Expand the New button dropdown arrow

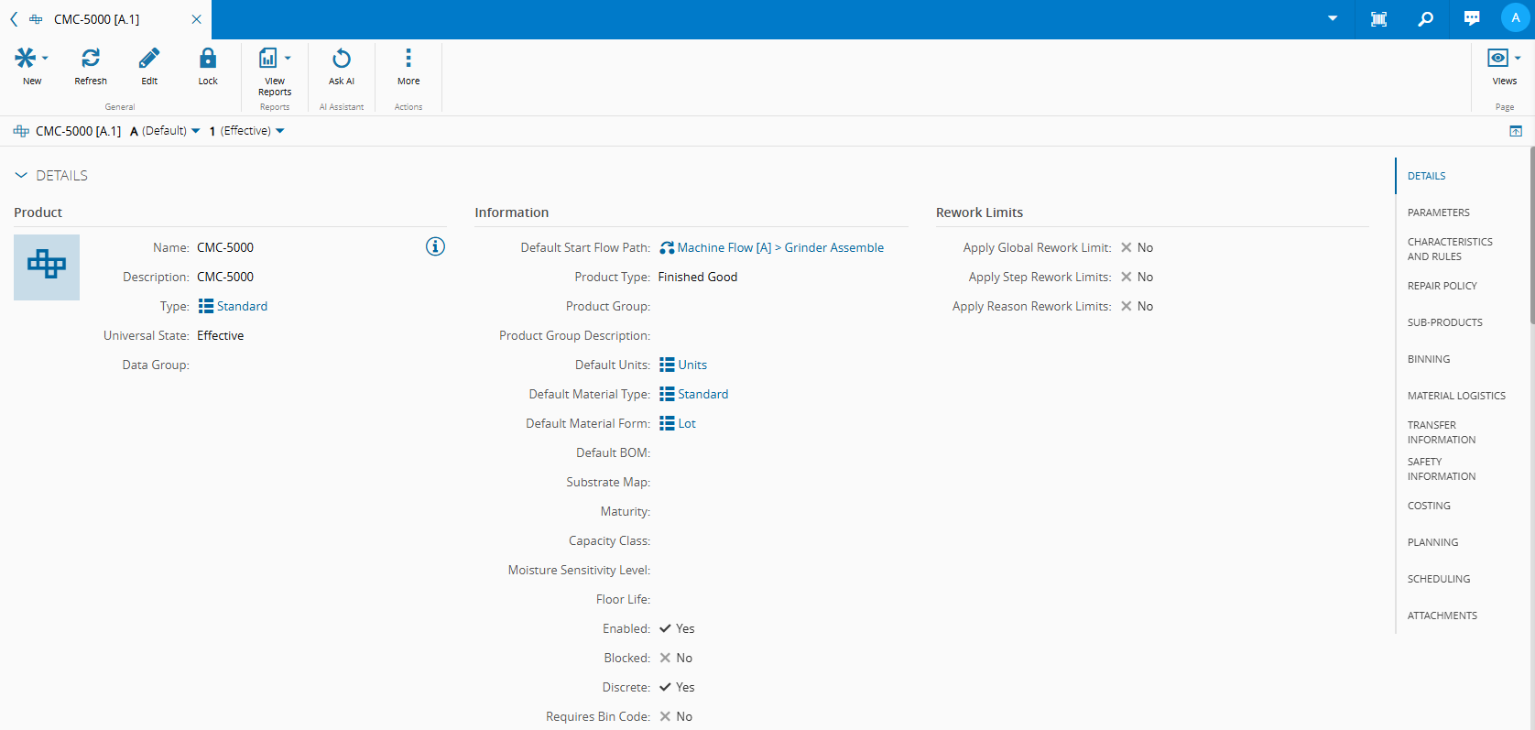(45, 59)
